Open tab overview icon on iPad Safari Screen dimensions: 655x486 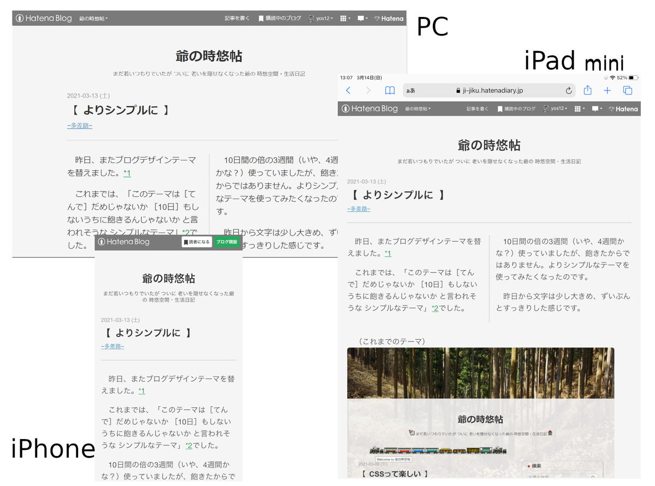628,91
